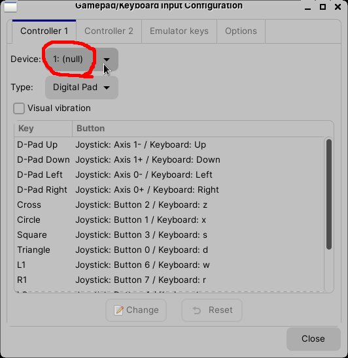Close the window with the title bar X
Screen dimensions: 348x358
pyautogui.click(x=338, y=7)
